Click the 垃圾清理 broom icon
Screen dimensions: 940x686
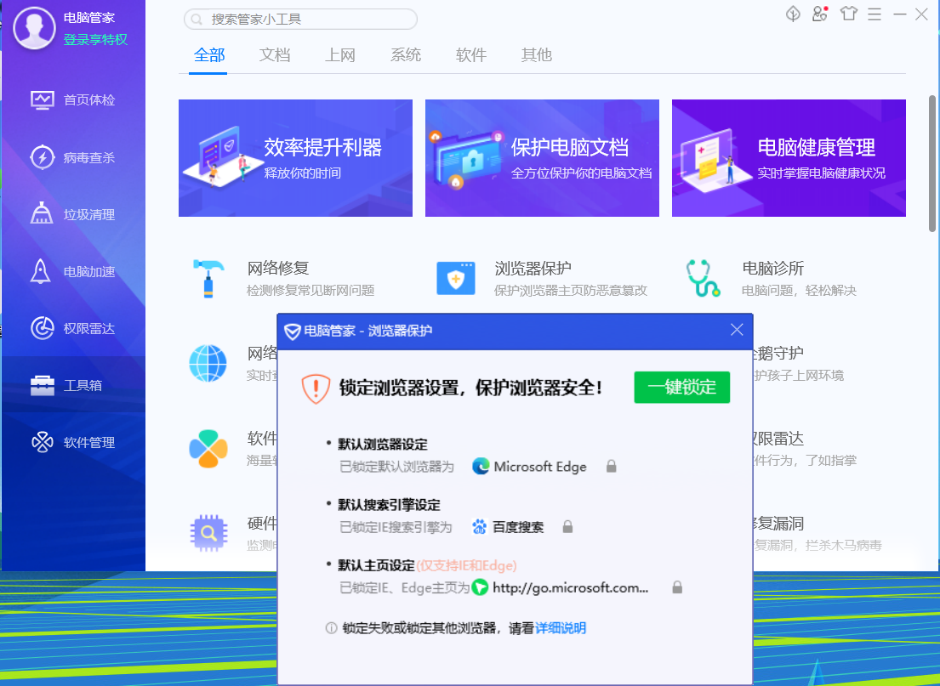(x=42, y=213)
